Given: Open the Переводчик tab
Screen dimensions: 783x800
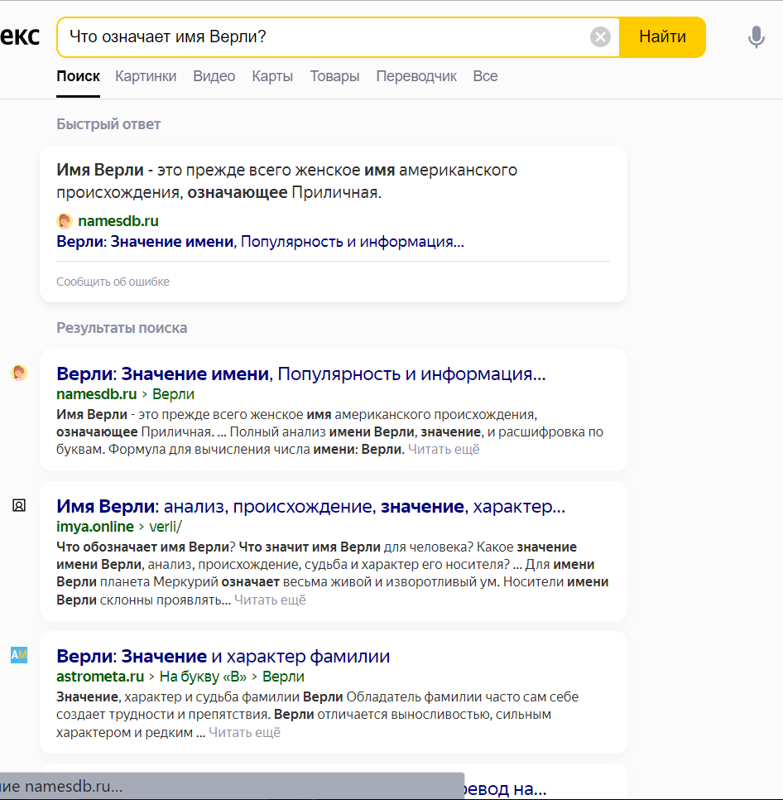Looking at the screenshot, I should [416, 76].
